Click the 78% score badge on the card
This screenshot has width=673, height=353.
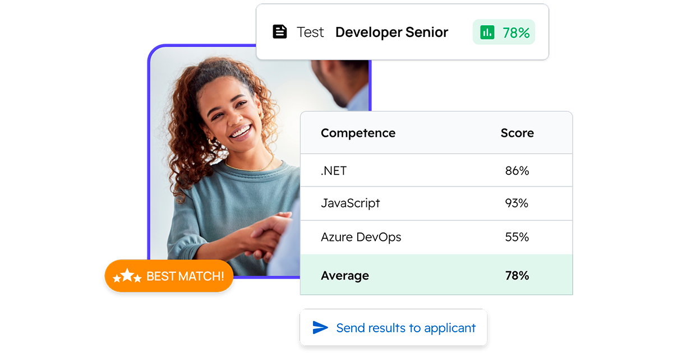pyautogui.click(x=504, y=32)
